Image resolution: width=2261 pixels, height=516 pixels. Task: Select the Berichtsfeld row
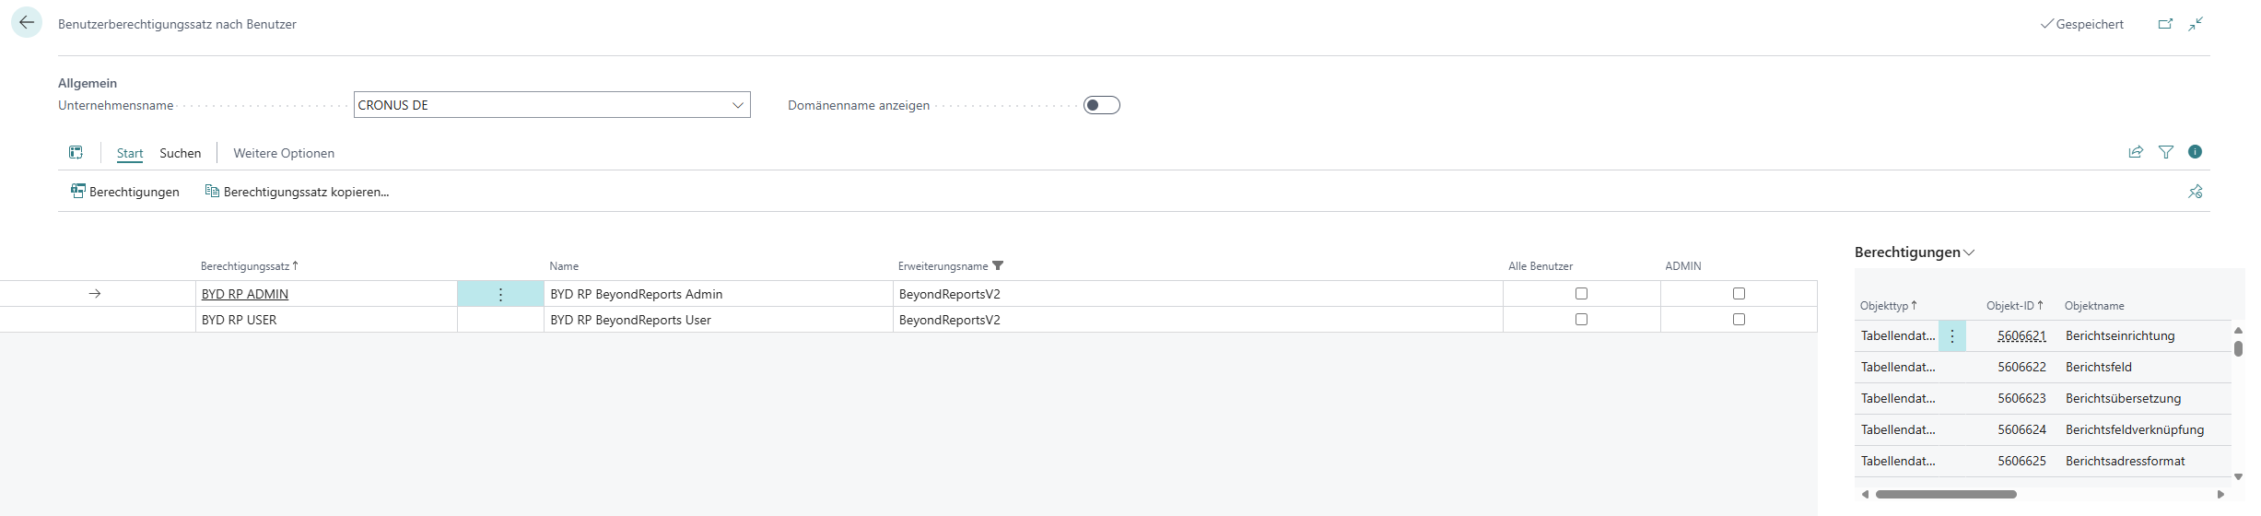tap(2043, 368)
